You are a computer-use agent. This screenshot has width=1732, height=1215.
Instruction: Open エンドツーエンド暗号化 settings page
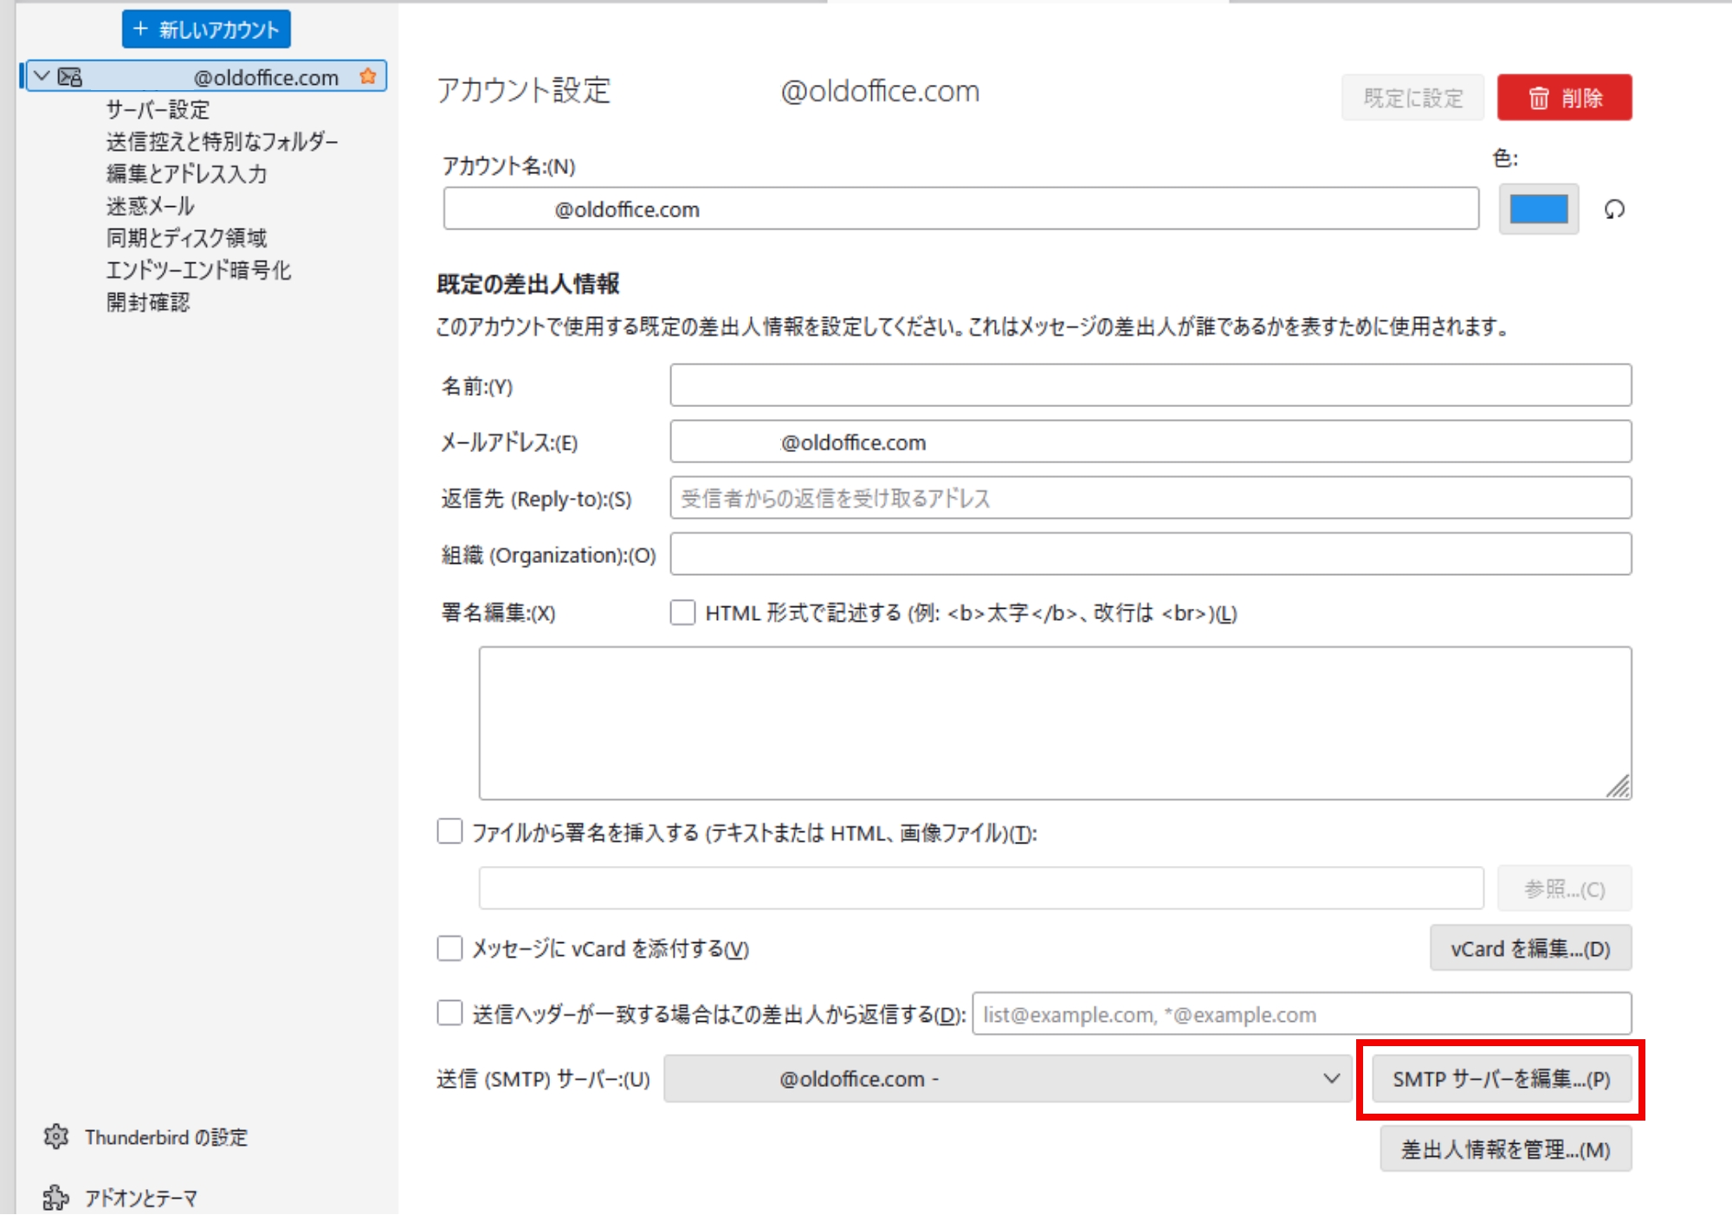click(x=198, y=270)
